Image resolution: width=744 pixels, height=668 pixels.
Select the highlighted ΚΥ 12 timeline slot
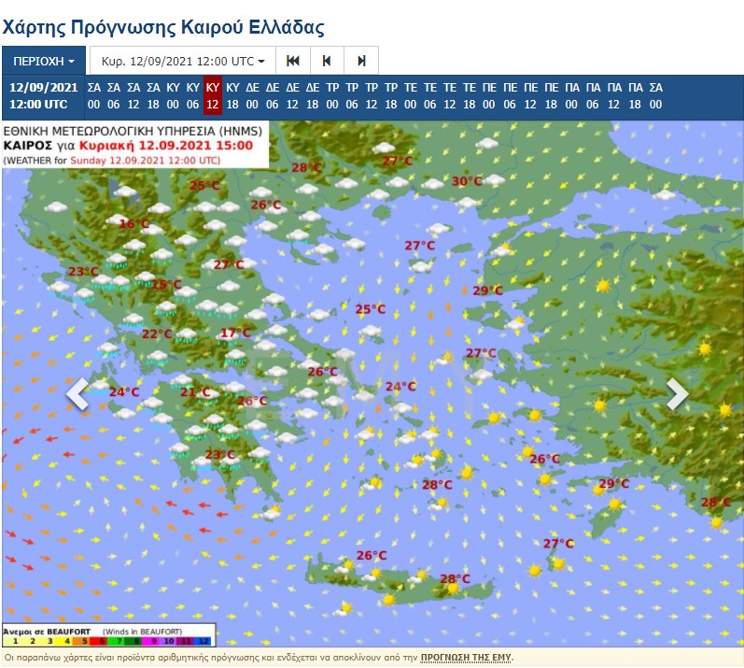click(x=213, y=95)
